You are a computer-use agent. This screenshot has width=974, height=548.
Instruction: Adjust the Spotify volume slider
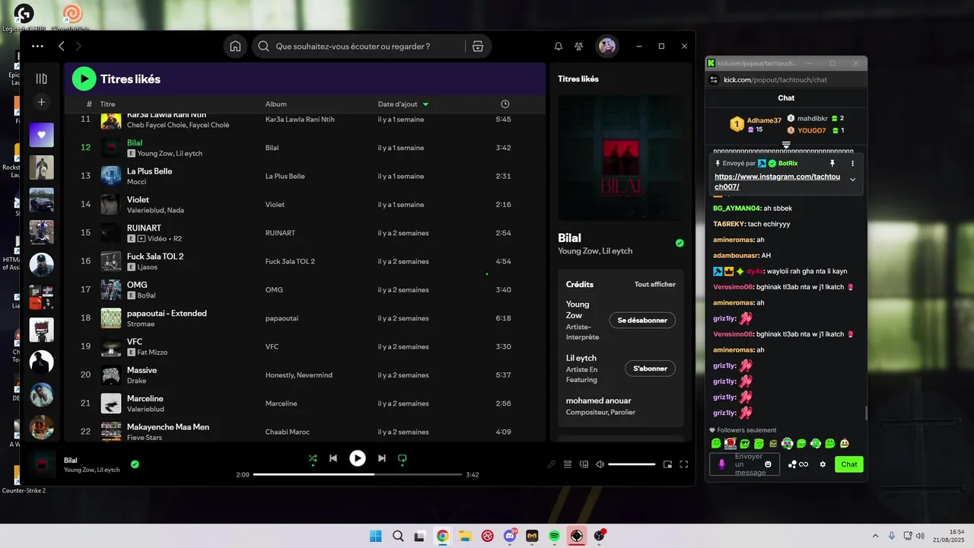point(632,464)
